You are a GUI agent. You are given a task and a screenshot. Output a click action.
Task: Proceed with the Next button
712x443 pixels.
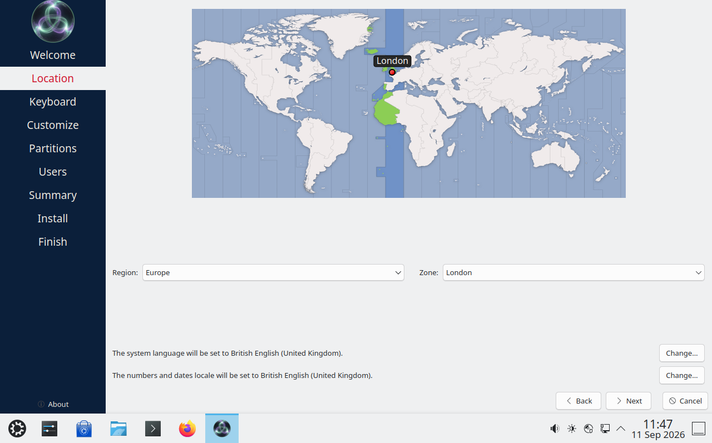[629, 401]
